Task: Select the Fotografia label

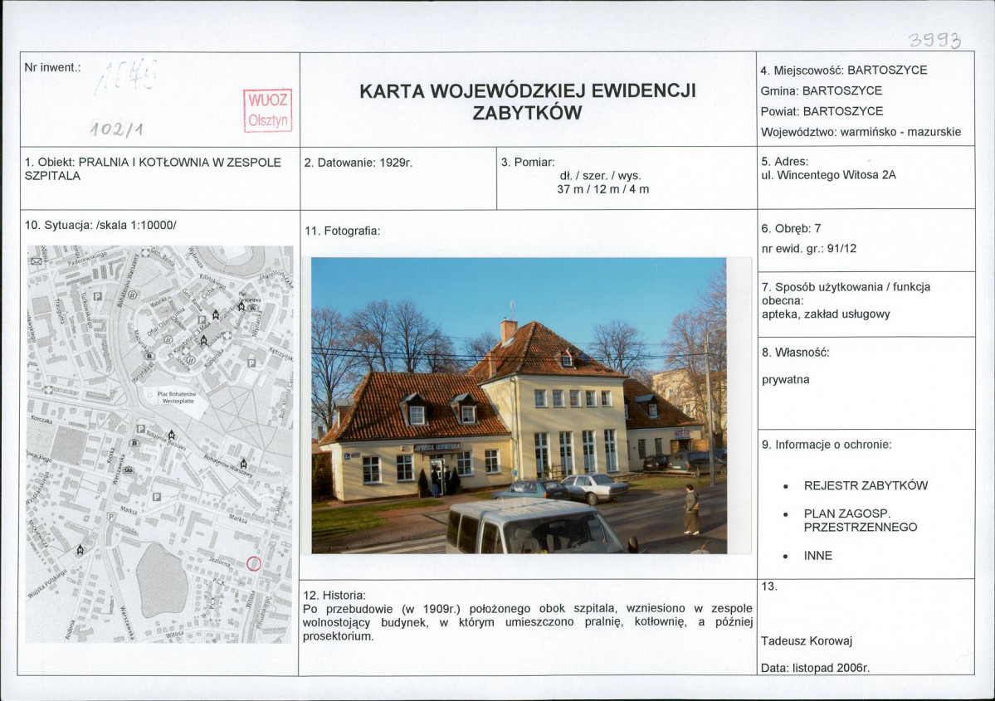Action: pos(342,231)
